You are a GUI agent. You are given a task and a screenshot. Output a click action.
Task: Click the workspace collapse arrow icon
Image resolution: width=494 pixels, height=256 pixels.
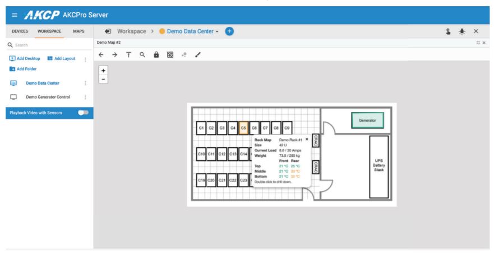tap(108, 31)
